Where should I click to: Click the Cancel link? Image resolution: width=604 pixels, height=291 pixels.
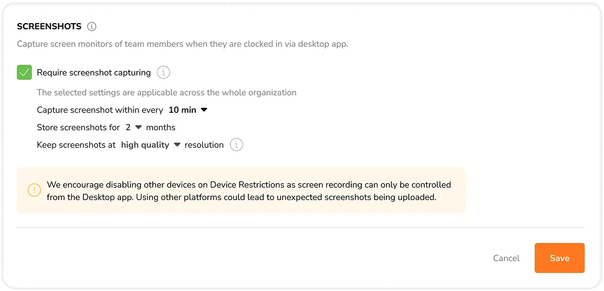[506, 258]
